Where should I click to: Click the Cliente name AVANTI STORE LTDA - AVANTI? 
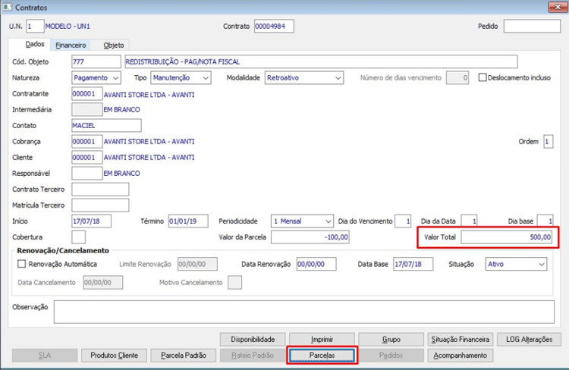coord(149,158)
